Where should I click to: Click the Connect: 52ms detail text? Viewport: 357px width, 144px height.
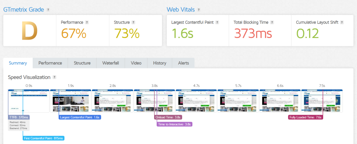[17, 125]
